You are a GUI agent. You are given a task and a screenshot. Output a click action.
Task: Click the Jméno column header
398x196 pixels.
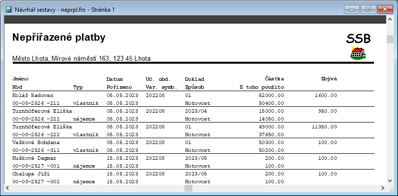tap(20, 79)
